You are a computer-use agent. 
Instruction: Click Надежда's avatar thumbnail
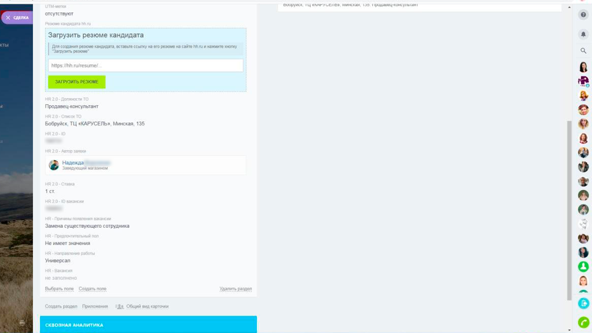(x=54, y=165)
